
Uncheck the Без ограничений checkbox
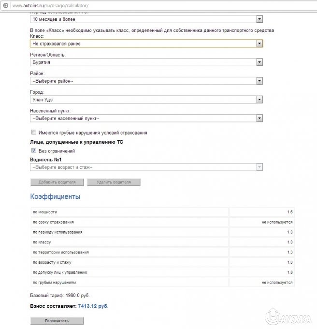[x=34, y=150]
